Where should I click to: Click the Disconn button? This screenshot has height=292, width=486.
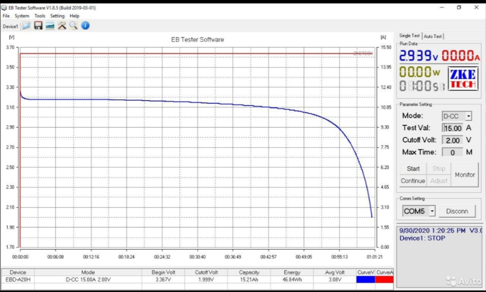(x=457, y=211)
